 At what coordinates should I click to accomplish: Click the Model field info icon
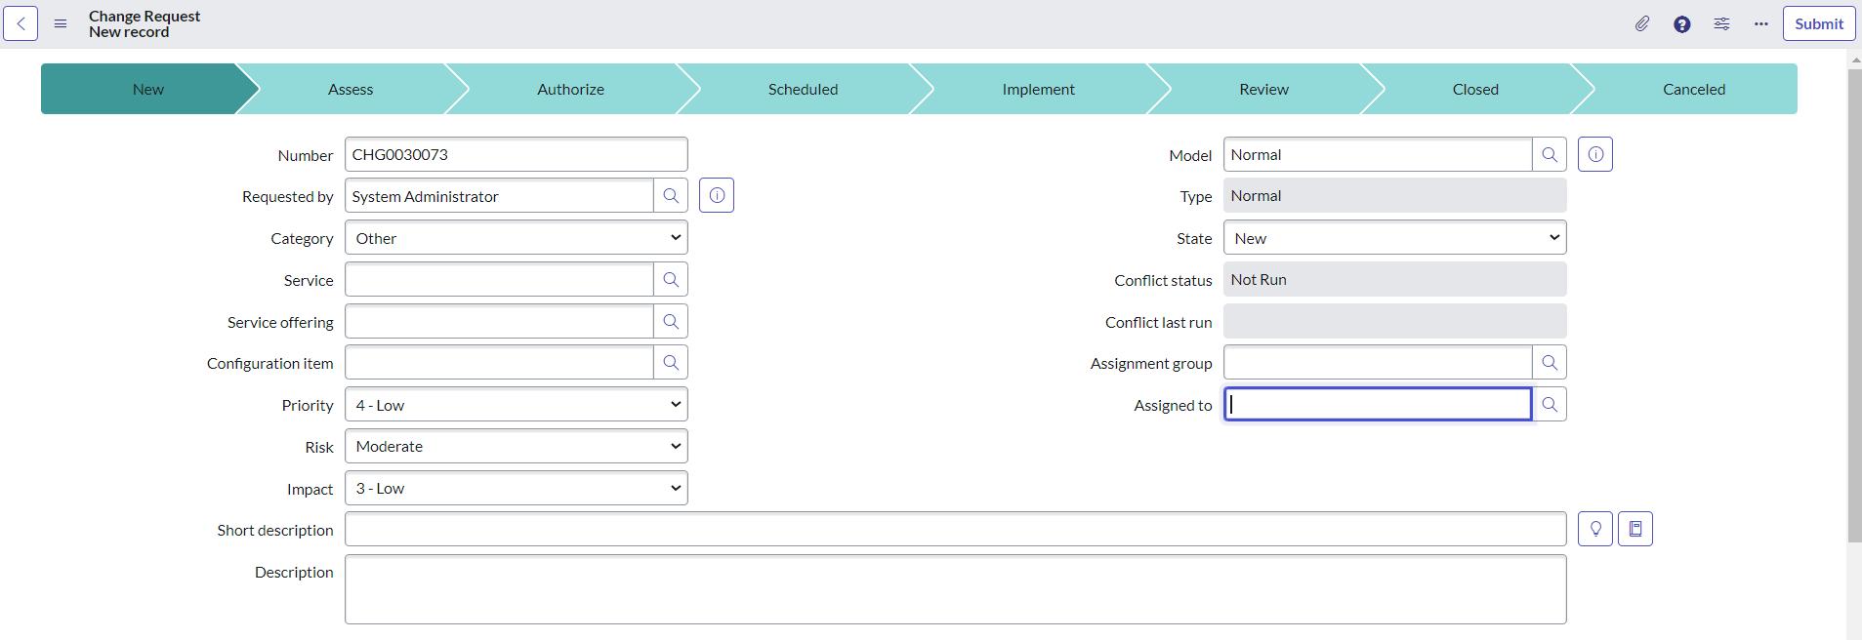1594,154
